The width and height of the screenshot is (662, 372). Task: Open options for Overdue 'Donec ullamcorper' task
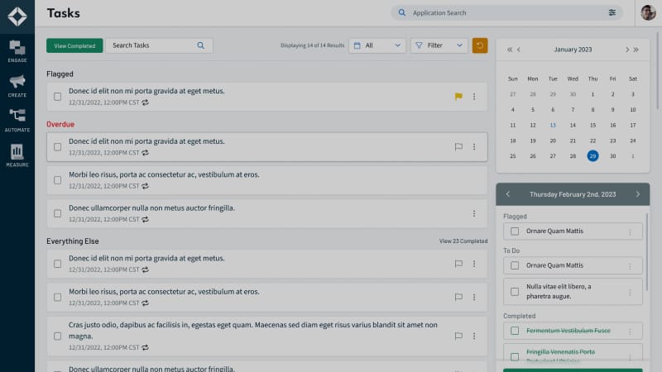(474, 214)
